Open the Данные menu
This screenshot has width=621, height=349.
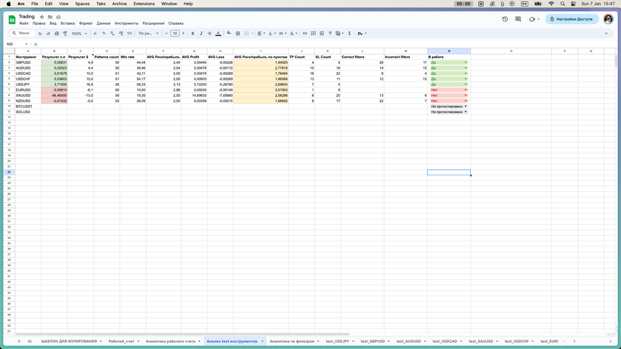[x=103, y=23]
